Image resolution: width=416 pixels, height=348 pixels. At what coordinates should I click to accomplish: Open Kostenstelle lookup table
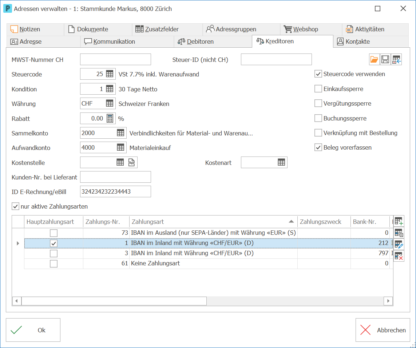tap(120, 162)
